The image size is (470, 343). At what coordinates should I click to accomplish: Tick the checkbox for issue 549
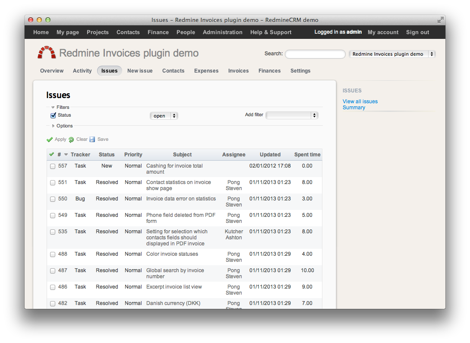53,216
